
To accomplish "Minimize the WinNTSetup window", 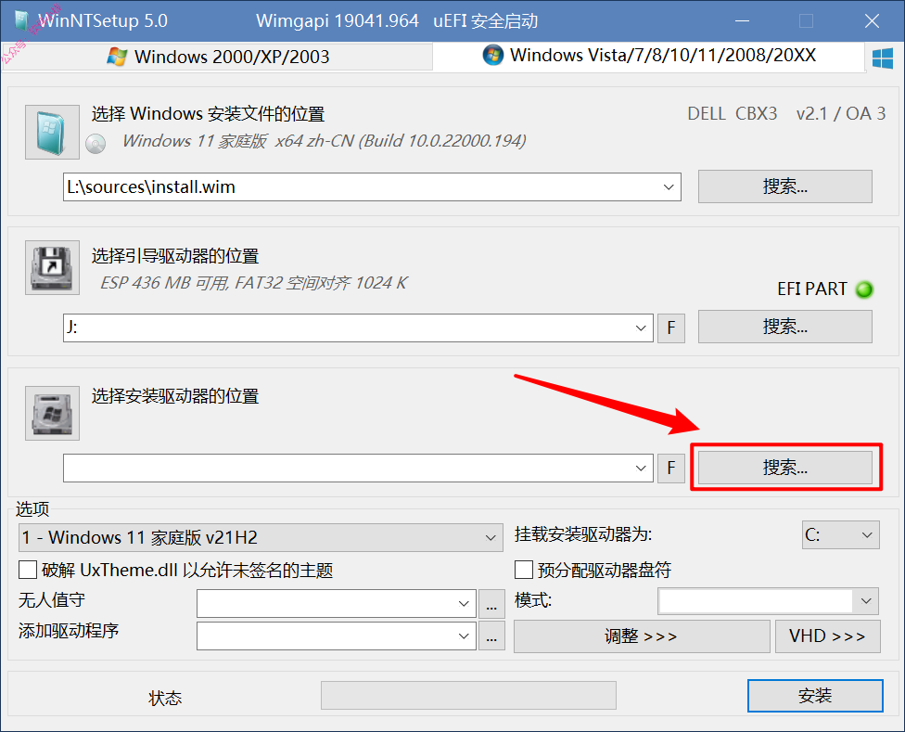I will 742,21.
